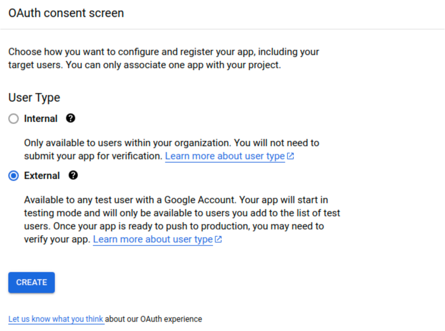Select the External user type radio button

coord(13,176)
